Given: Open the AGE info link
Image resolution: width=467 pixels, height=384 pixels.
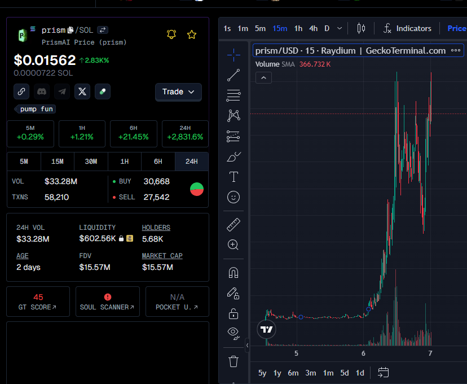Looking at the screenshot, I should (23, 256).
